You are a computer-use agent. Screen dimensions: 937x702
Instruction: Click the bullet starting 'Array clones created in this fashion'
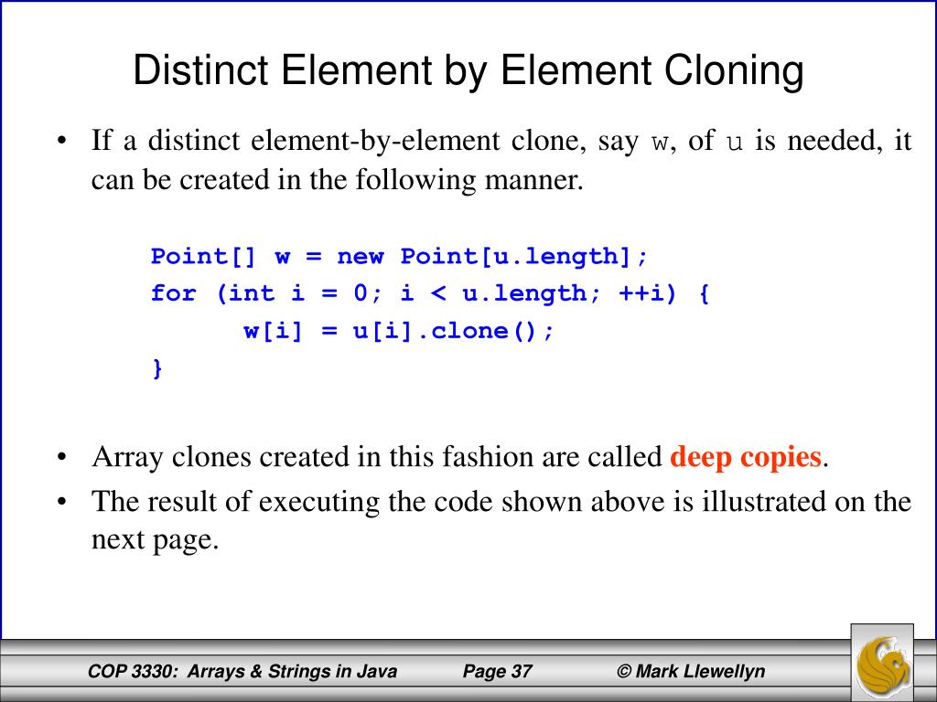[x=459, y=457]
